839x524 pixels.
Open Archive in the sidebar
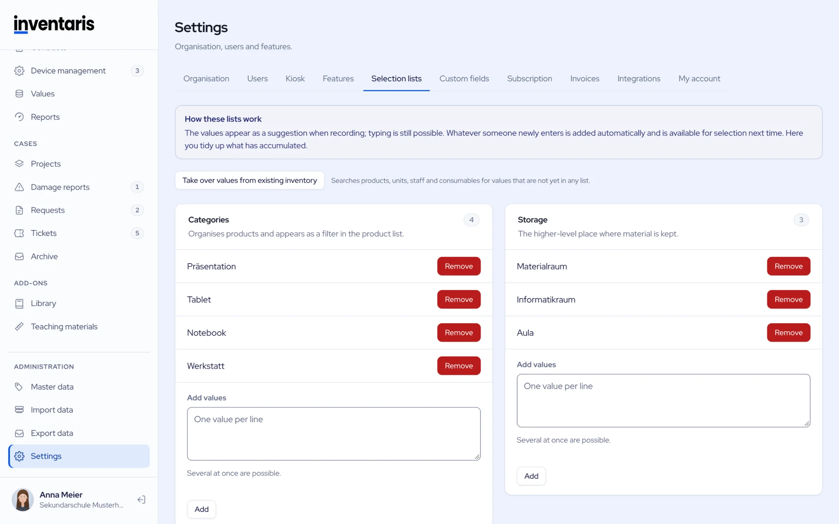79,256
